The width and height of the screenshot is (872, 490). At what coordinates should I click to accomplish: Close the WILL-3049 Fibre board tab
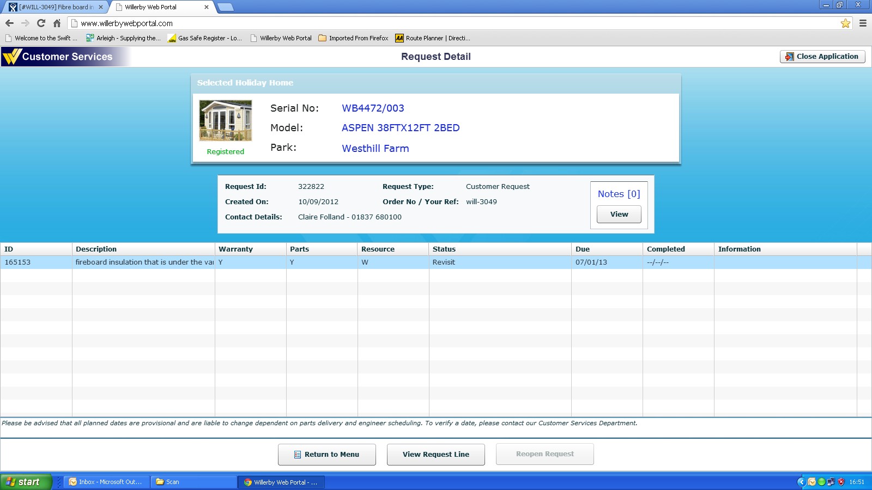(101, 7)
